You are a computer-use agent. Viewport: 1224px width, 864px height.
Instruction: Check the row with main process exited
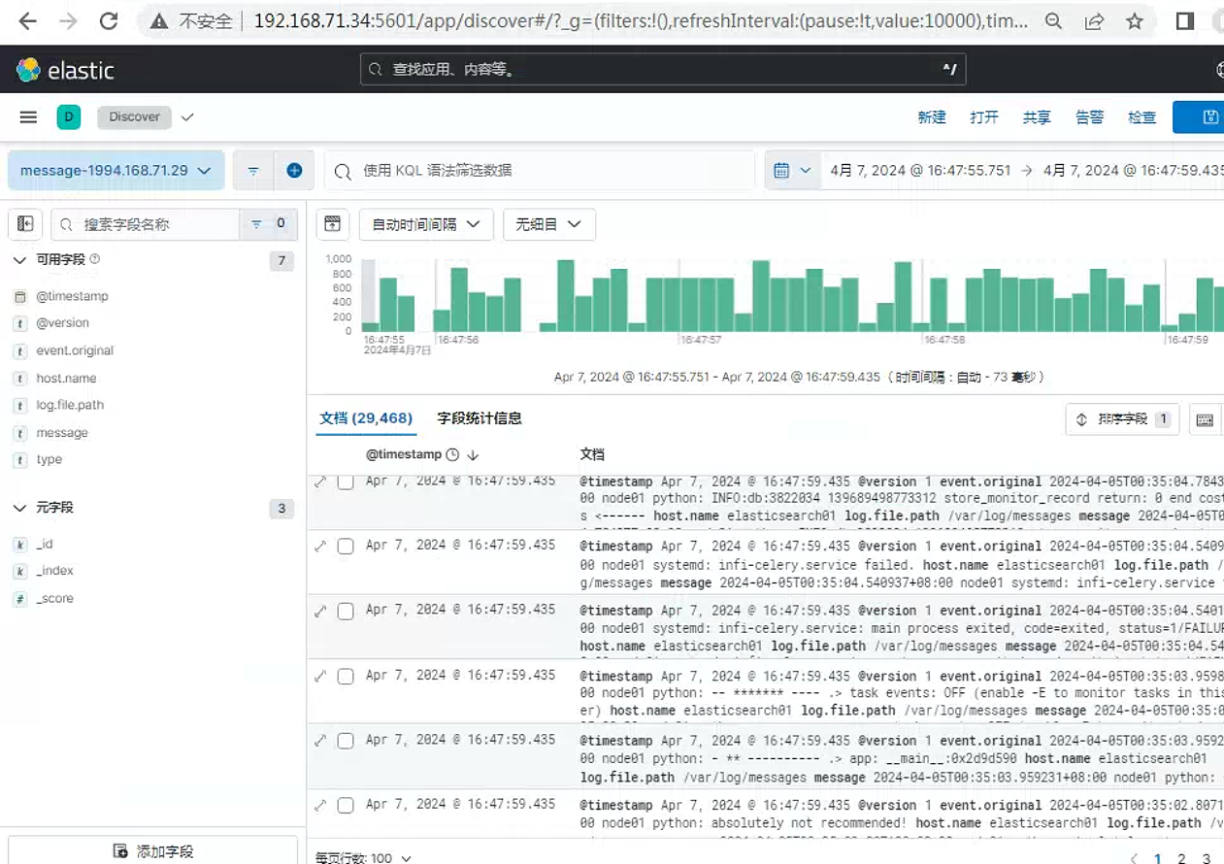(x=346, y=612)
